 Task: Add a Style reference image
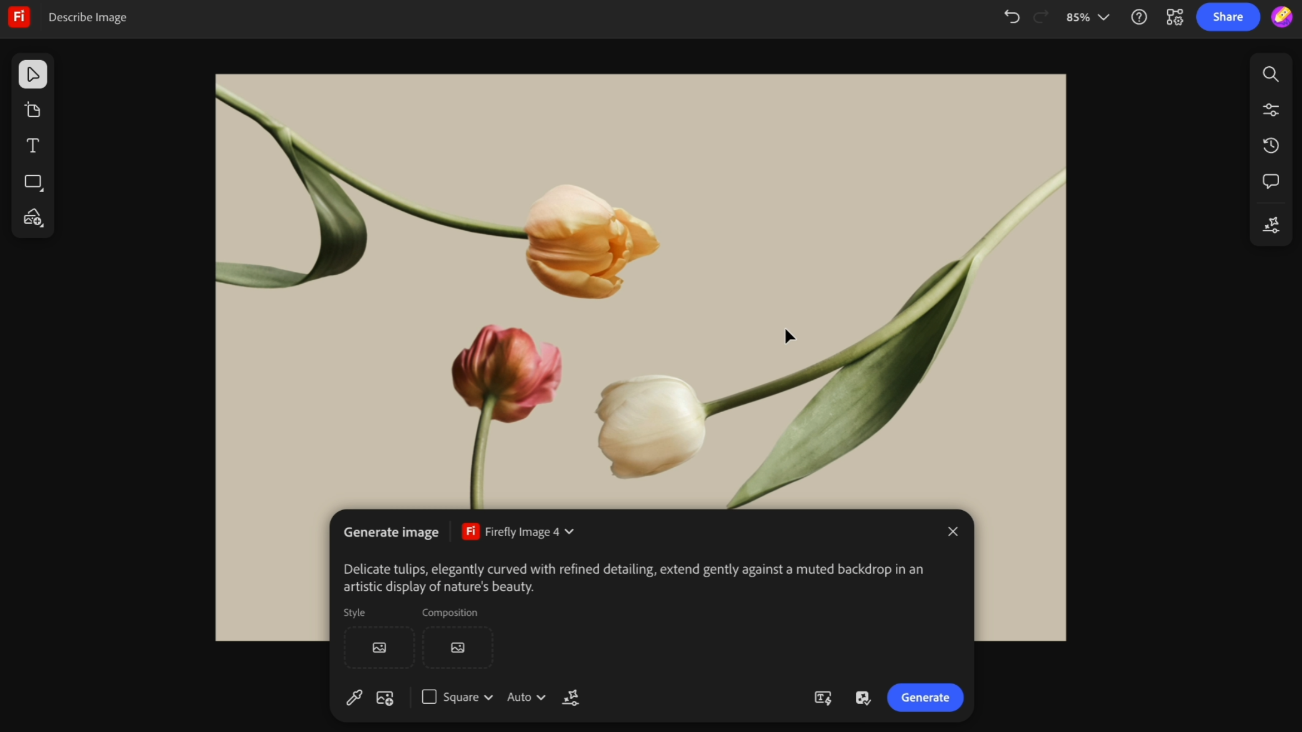379,647
